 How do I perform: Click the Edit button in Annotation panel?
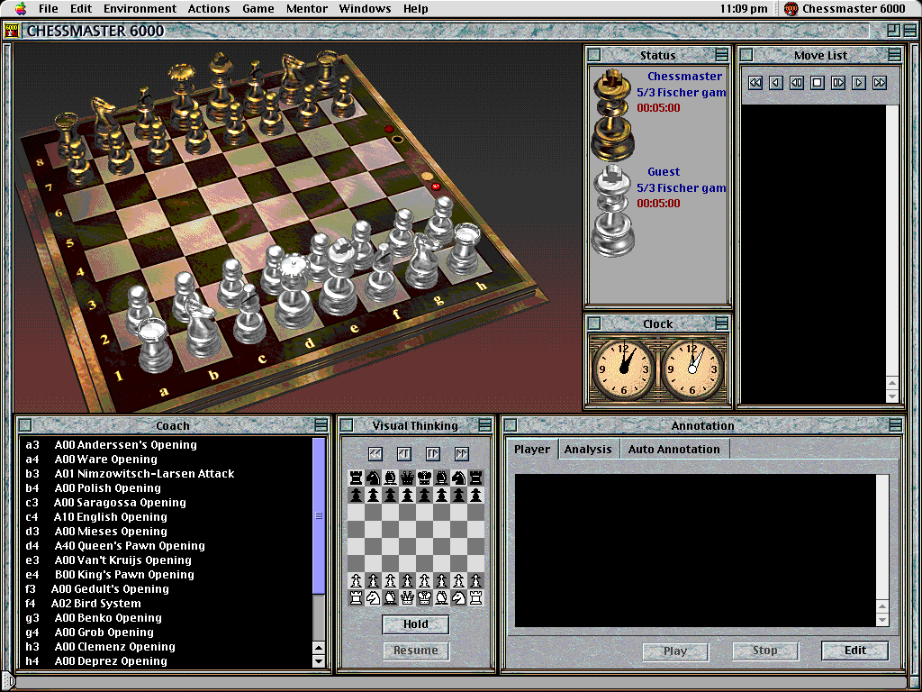click(x=854, y=650)
